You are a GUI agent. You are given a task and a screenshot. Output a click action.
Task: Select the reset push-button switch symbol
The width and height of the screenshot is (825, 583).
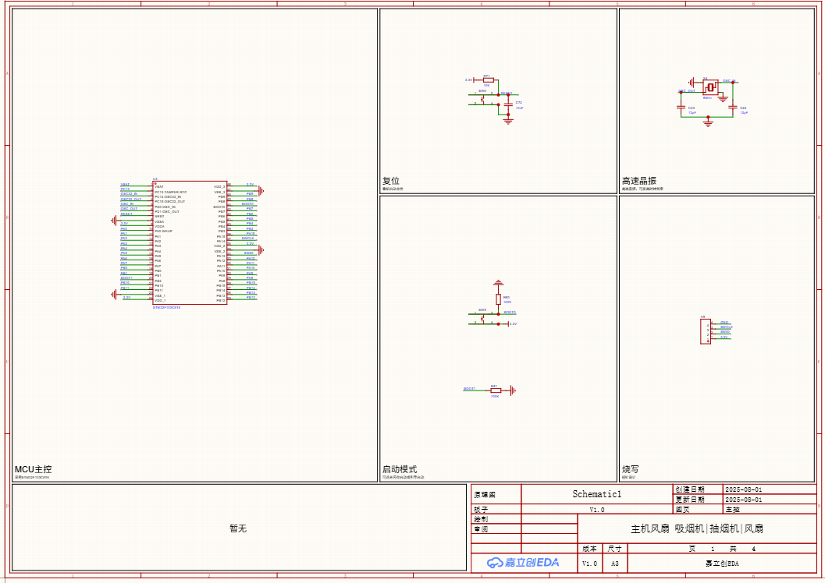click(x=483, y=99)
